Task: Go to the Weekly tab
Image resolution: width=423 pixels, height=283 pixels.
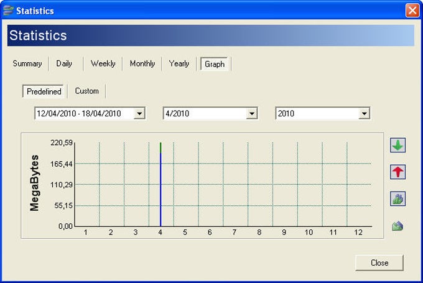Action: coord(103,63)
